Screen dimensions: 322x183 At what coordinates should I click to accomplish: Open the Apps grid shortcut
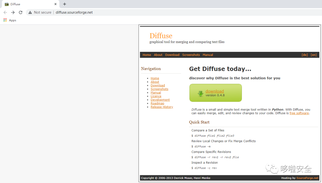(x=10, y=20)
